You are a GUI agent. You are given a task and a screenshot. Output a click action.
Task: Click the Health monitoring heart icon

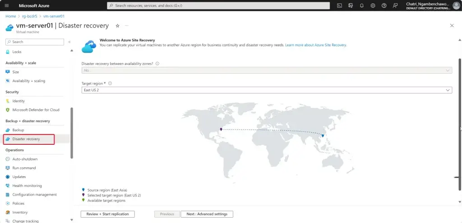(8, 186)
